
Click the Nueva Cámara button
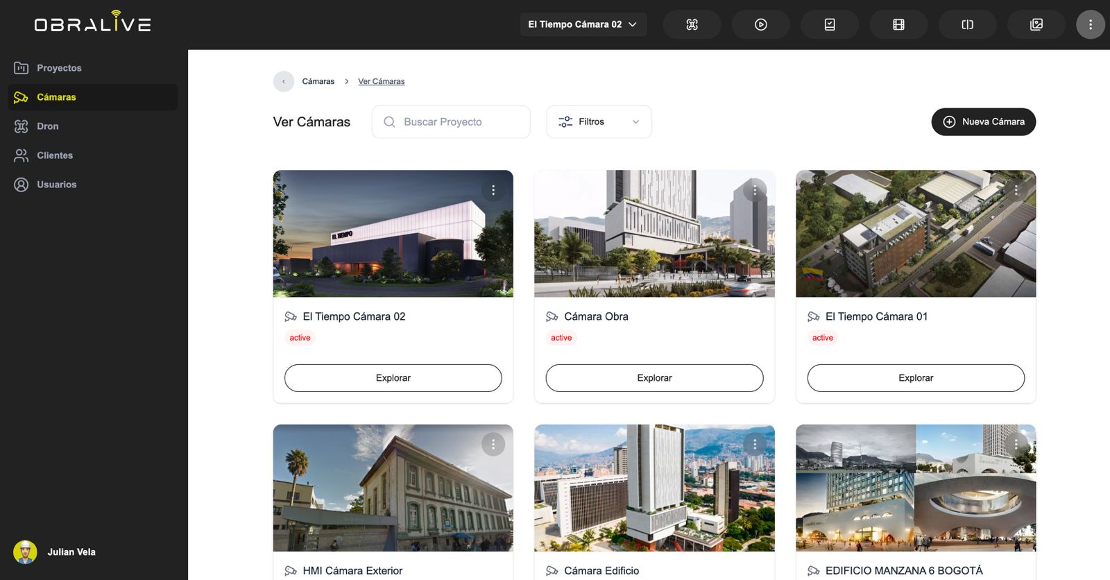pyautogui.click(x=983, y=122)
